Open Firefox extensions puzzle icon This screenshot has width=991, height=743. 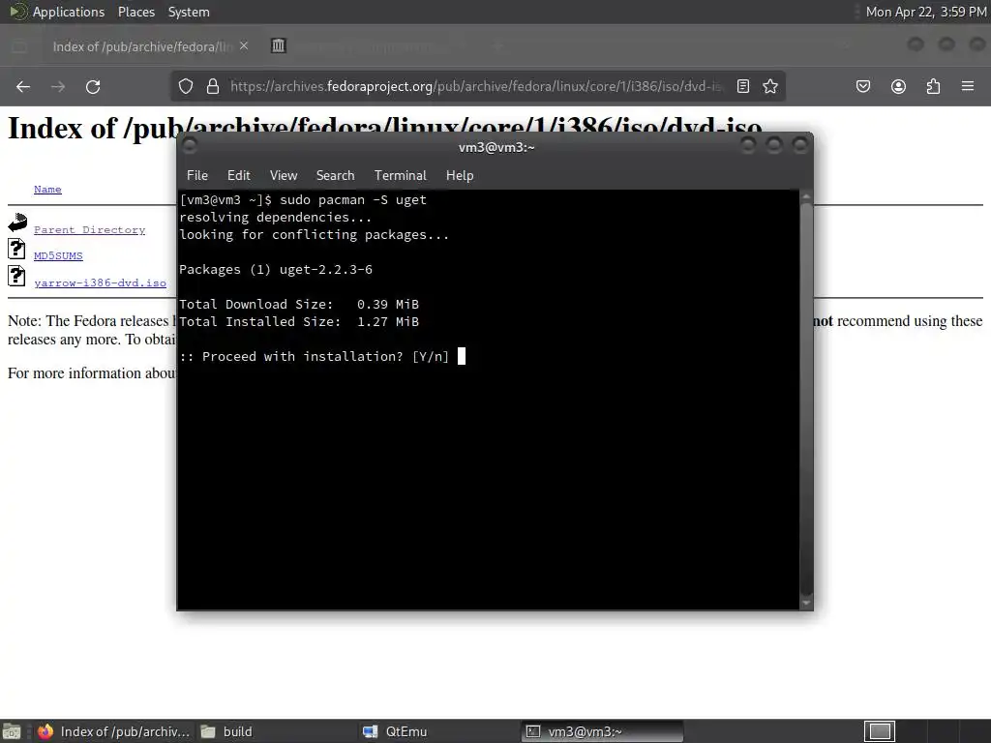(933, 86)
